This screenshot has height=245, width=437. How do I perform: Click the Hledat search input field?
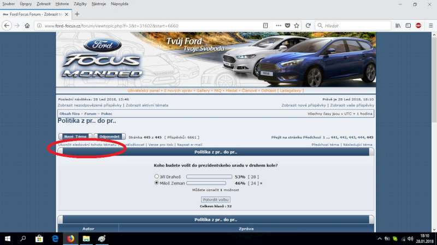click(x=355, y=26)
